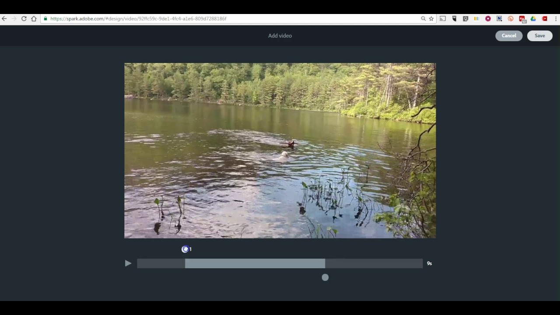This screenshot has height=315, width=560.
Task: Open the Chrome three-dot menu
Action: [556, 19]
